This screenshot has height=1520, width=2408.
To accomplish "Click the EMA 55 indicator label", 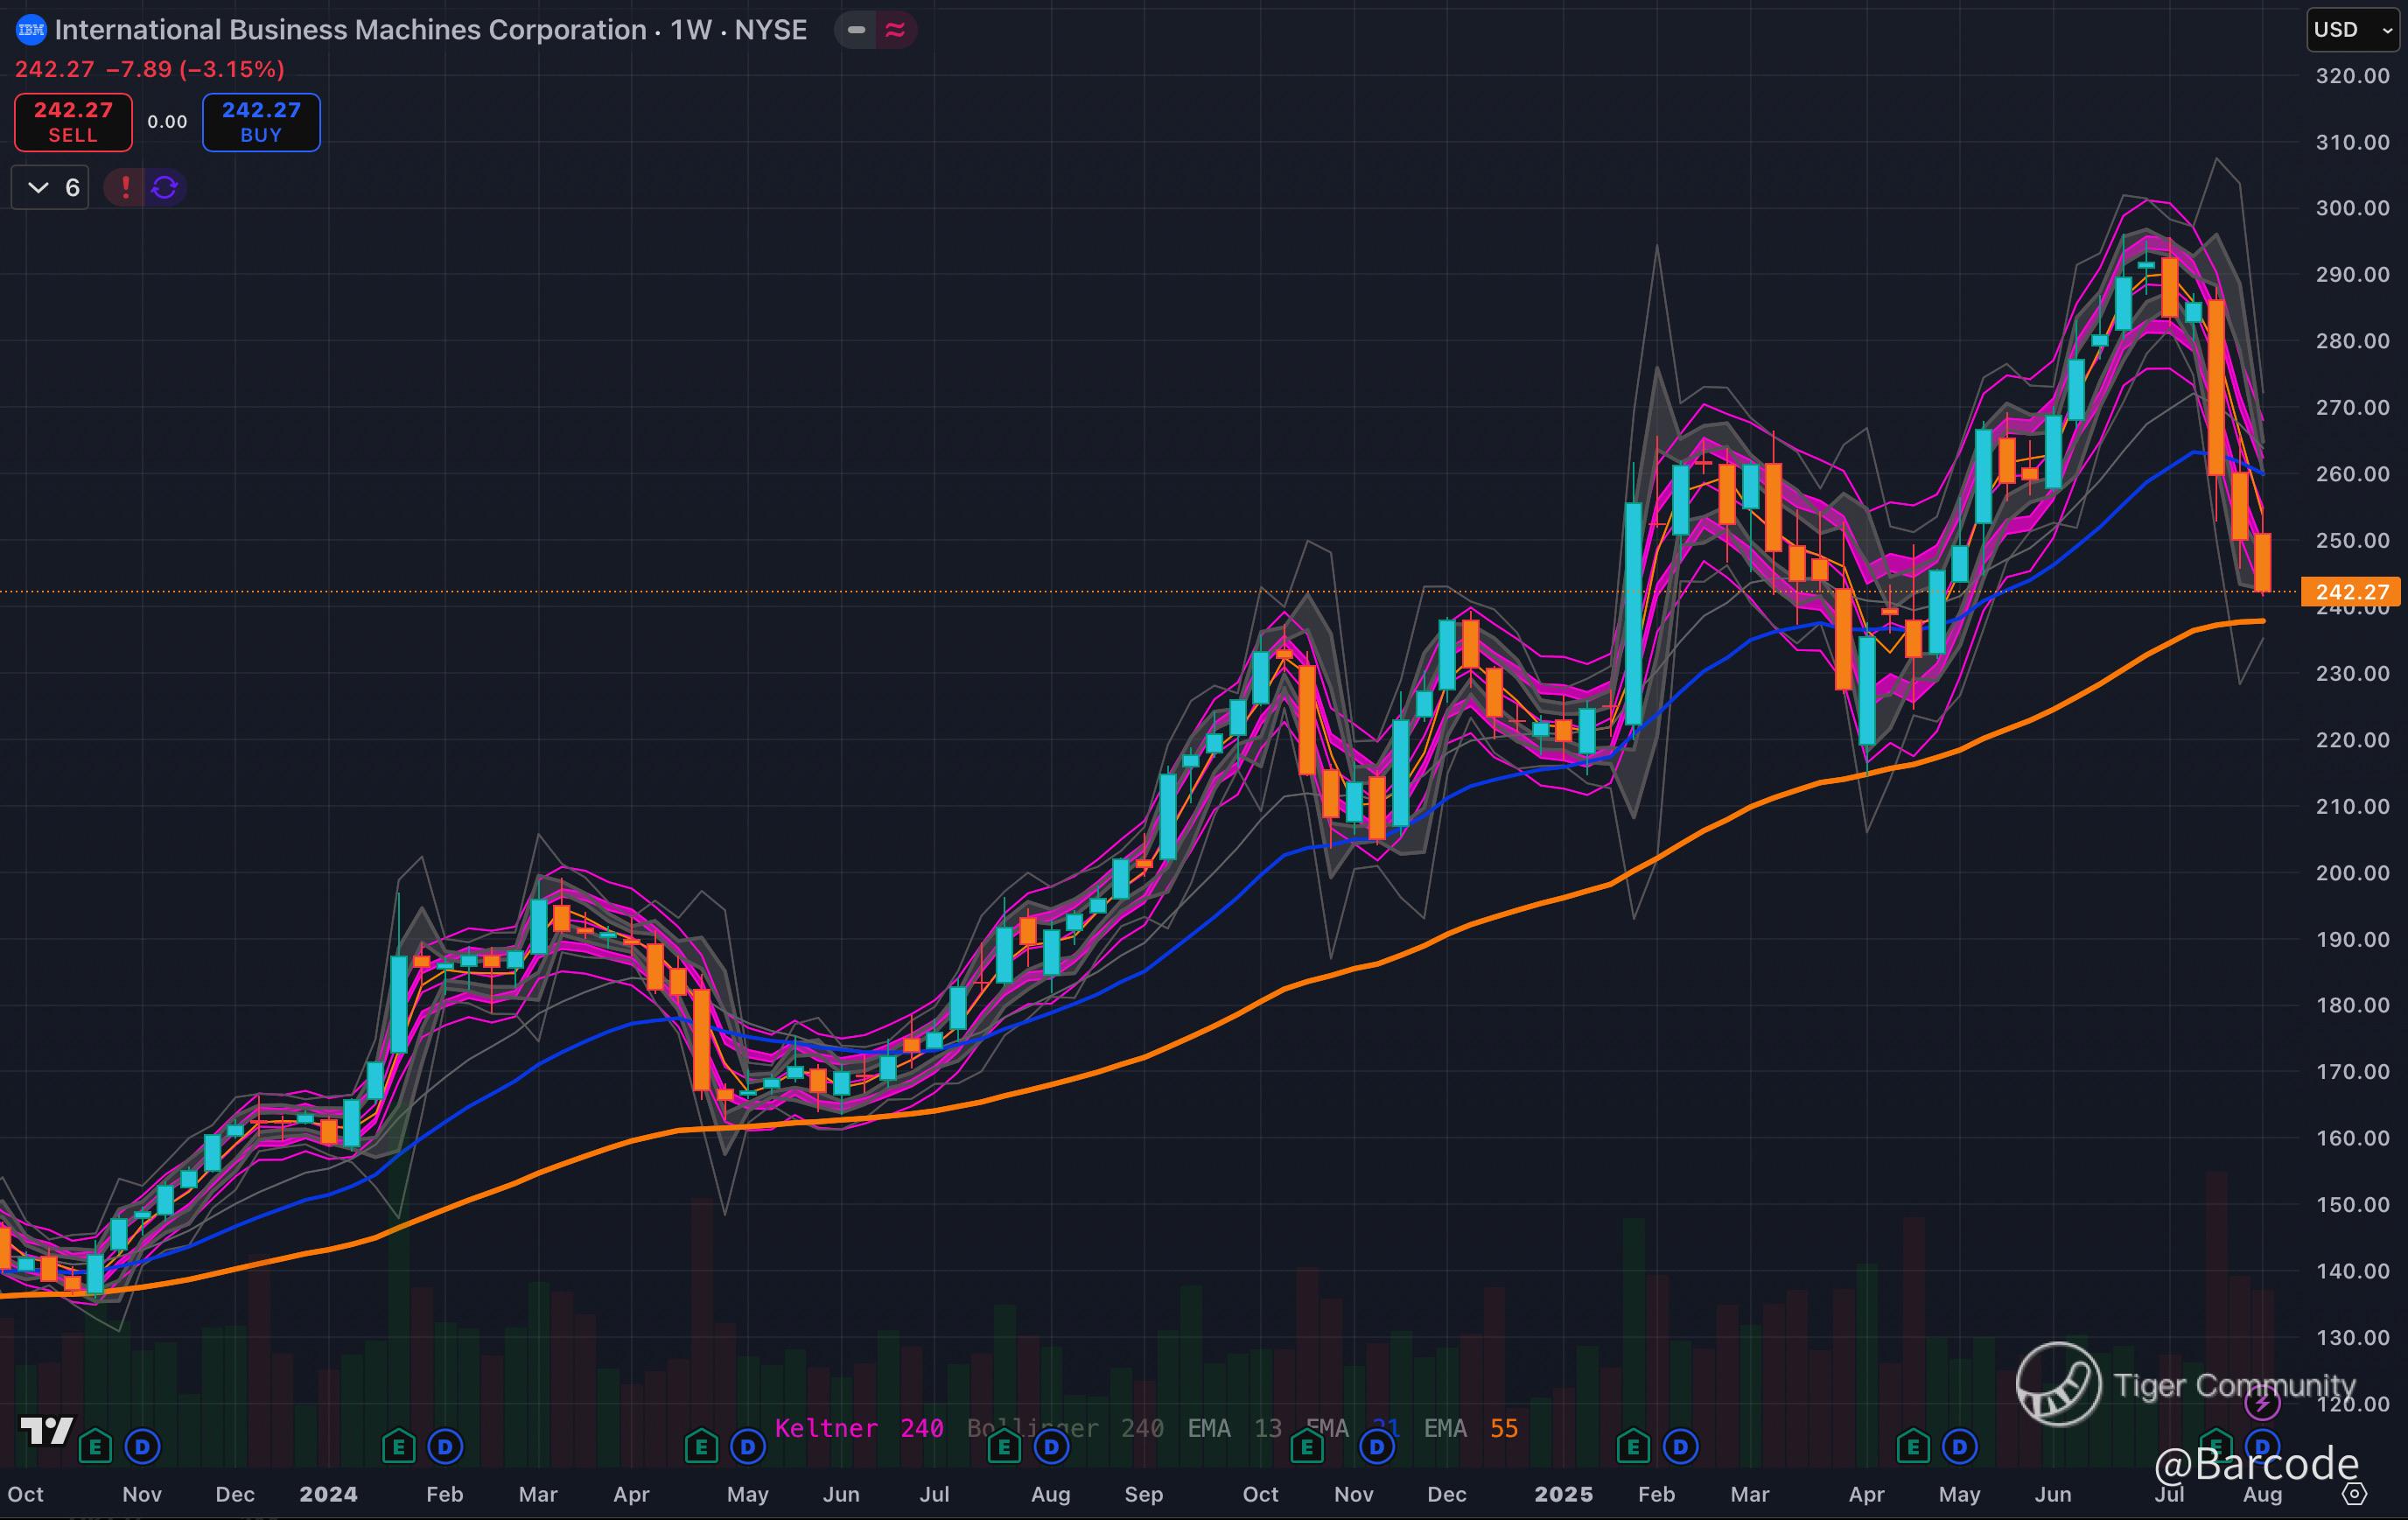I will [x=1470, y=1428].
